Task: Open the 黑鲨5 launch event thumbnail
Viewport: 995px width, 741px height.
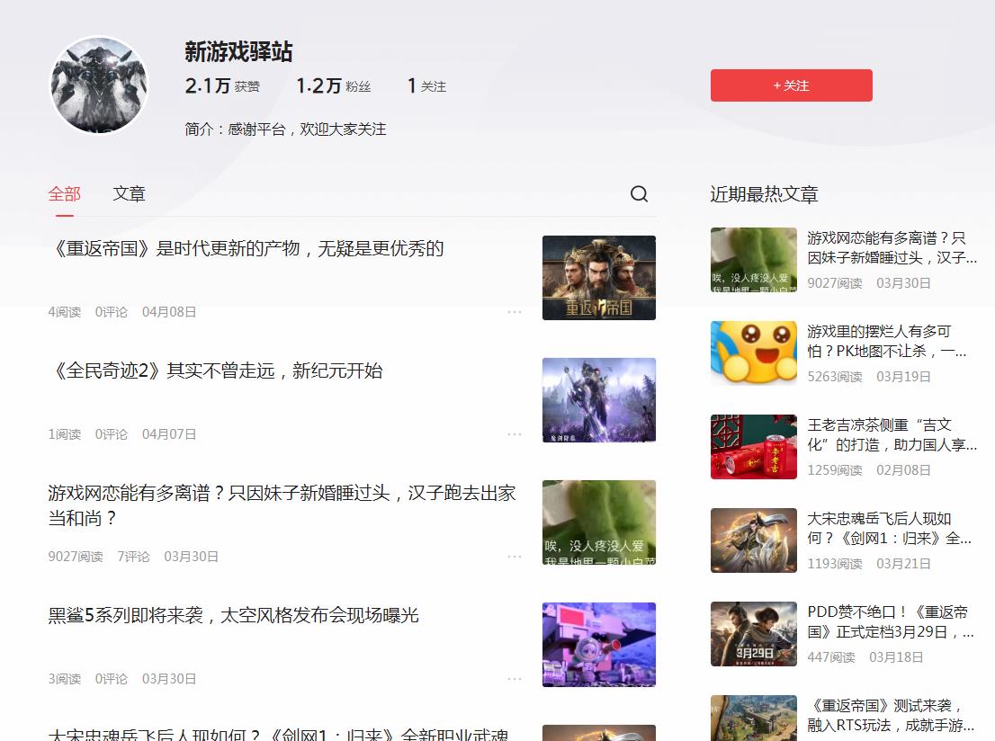Action: (599, 645)
